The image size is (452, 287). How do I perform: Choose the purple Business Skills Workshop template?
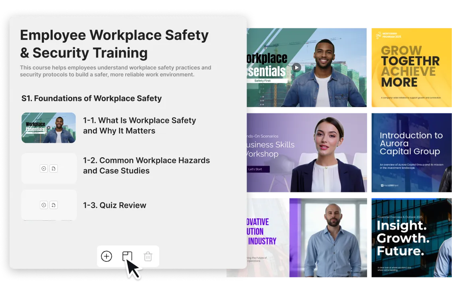coord(307,152)
